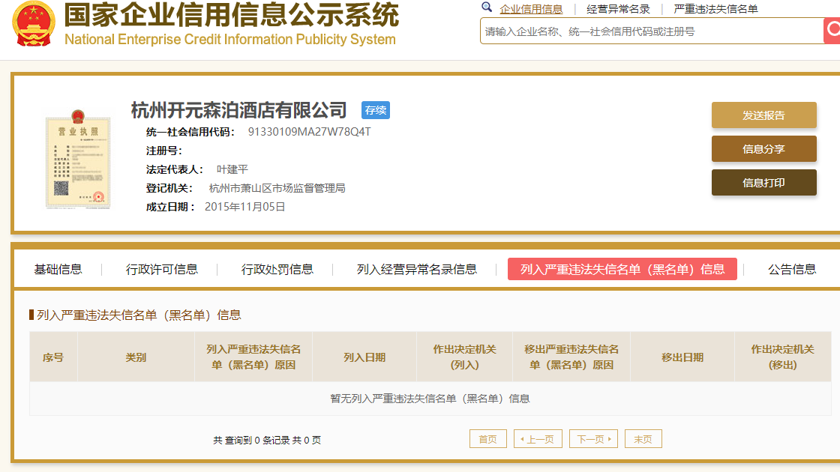Image resolution: width=840 pixels, height=472 pixels.
Task: Click the 作出决定机关(移出) column header
Action: [783, 357]
